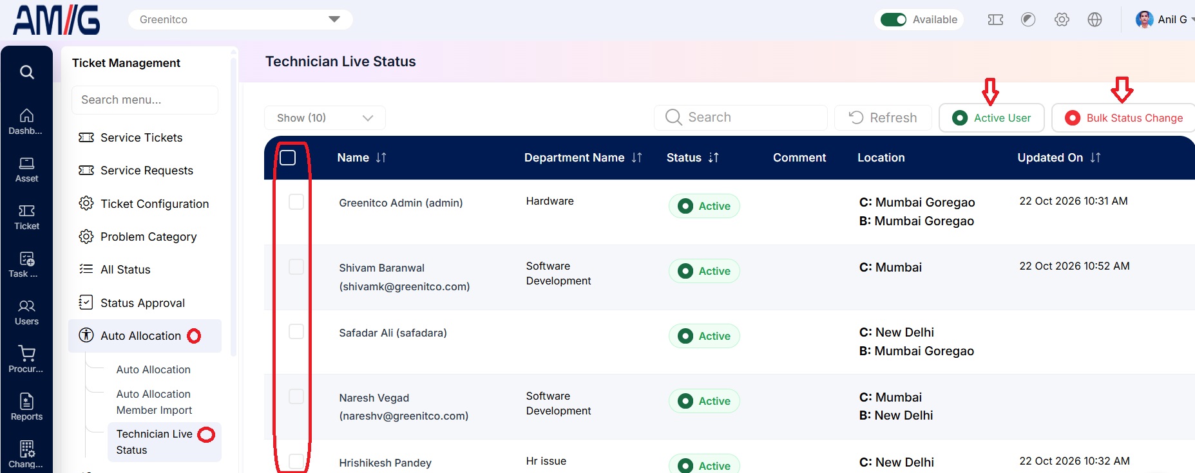
Task: Select Technician Live Status submenu item
Action: [164, 442]
